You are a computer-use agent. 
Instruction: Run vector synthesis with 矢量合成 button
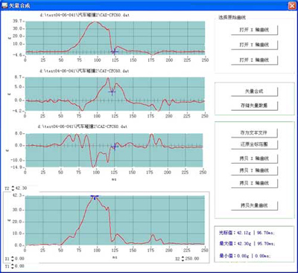254,91
